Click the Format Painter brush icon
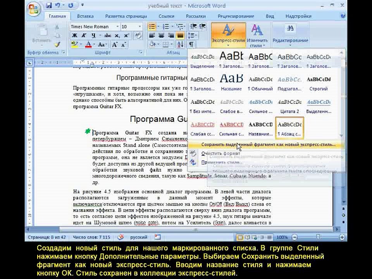 [57, 44]
